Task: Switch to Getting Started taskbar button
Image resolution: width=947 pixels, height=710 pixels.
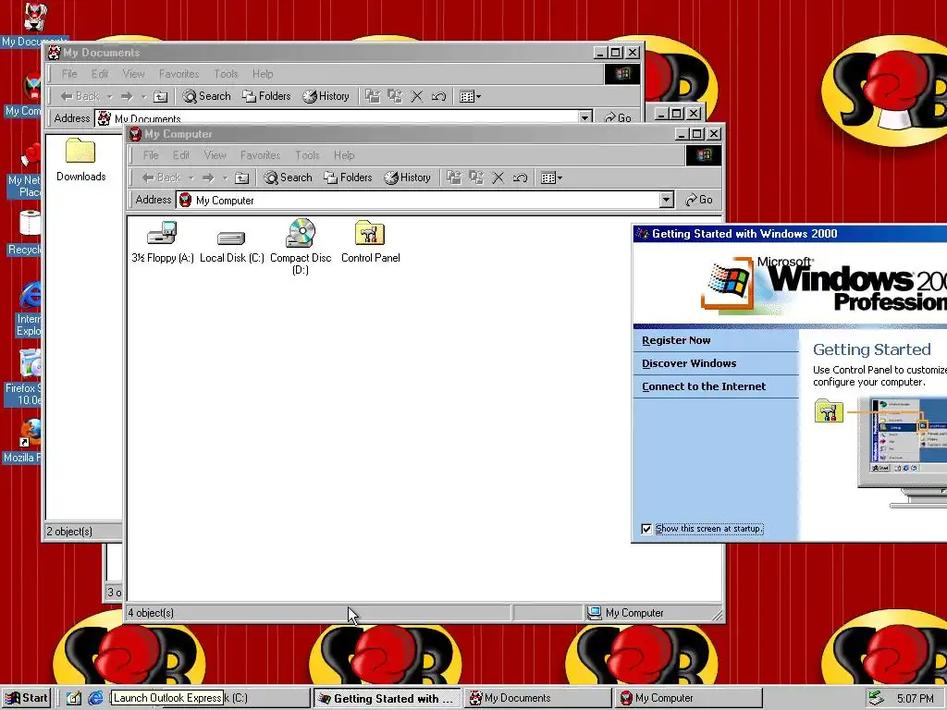Action: click(x=387, y=698)
